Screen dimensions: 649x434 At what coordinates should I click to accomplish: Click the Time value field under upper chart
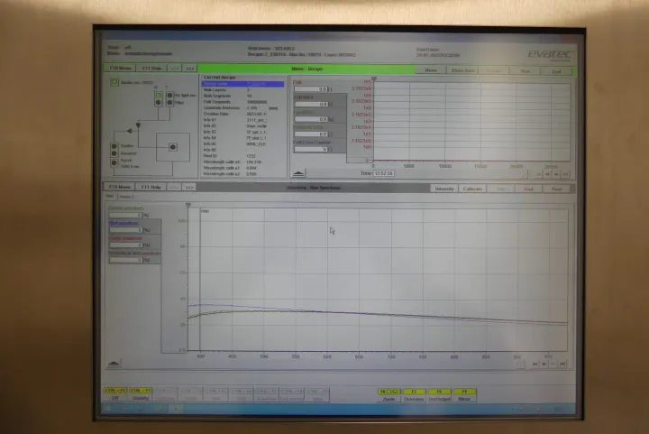click(385, 172)
